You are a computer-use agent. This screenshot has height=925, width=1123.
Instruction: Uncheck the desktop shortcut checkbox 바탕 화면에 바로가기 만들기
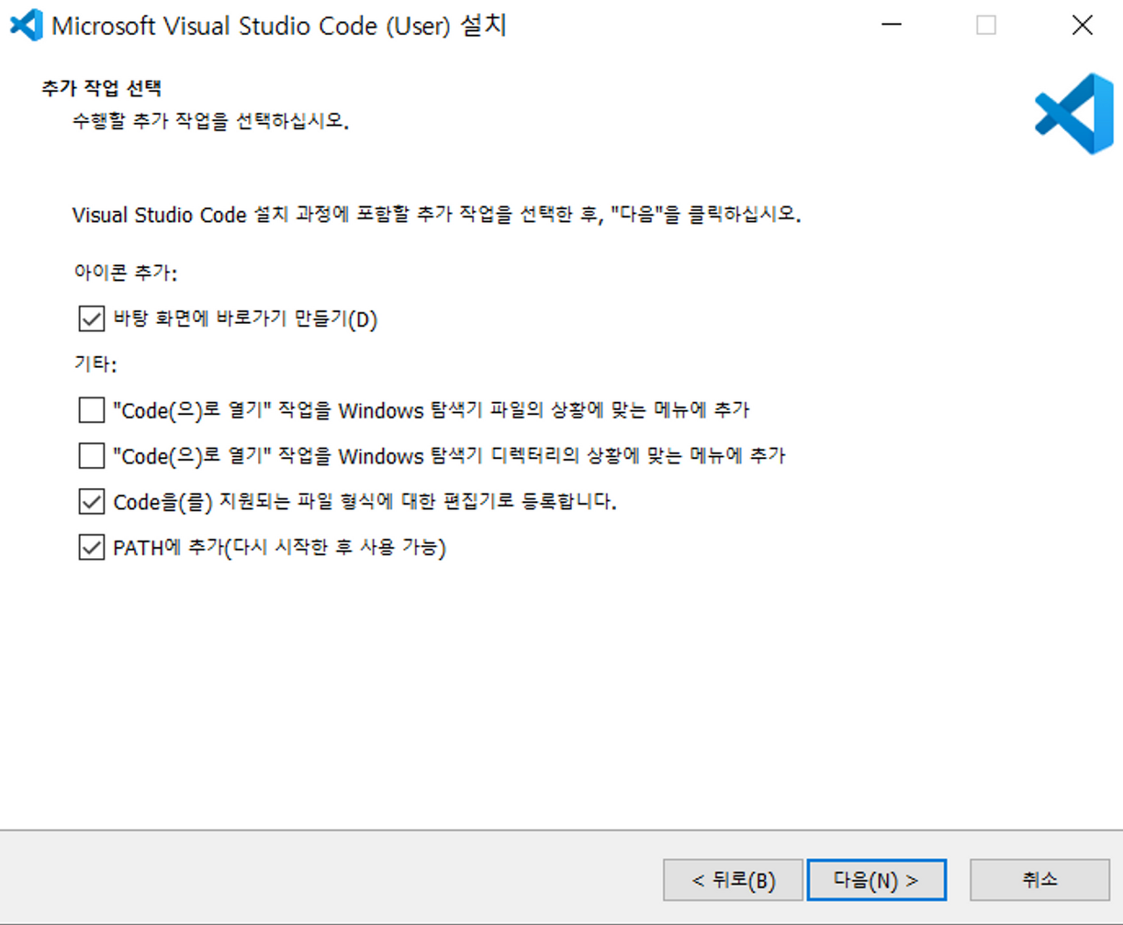coord(91,318)
